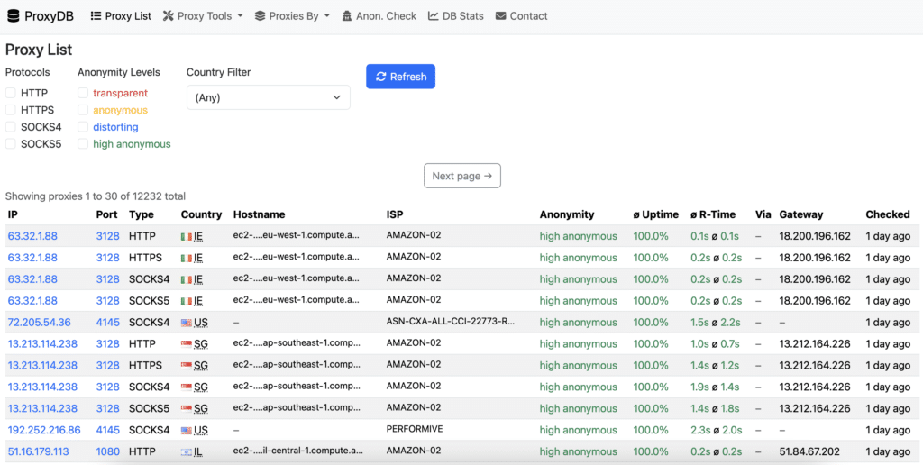The width and height of the screenshot is (923, 465).
Task: Click response time 2.3s ø 2.0s
Action: point(716,430)
